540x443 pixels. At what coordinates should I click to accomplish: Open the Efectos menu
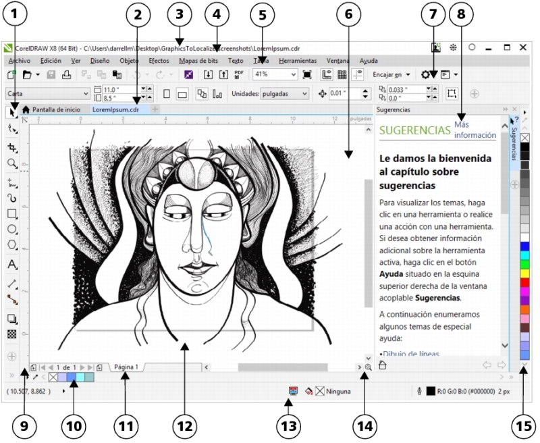(x=159, y=60)
